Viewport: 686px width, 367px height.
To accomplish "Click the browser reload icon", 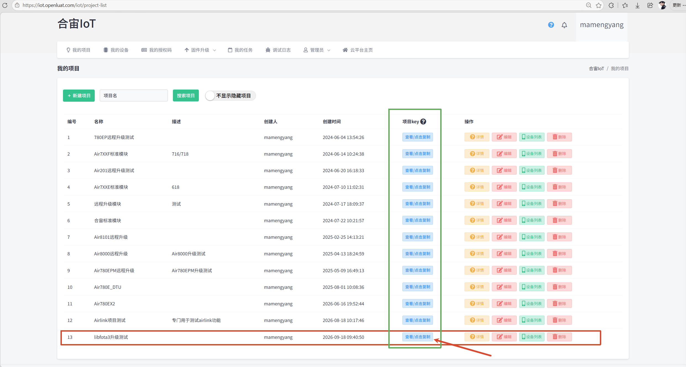I will [5, 5].
